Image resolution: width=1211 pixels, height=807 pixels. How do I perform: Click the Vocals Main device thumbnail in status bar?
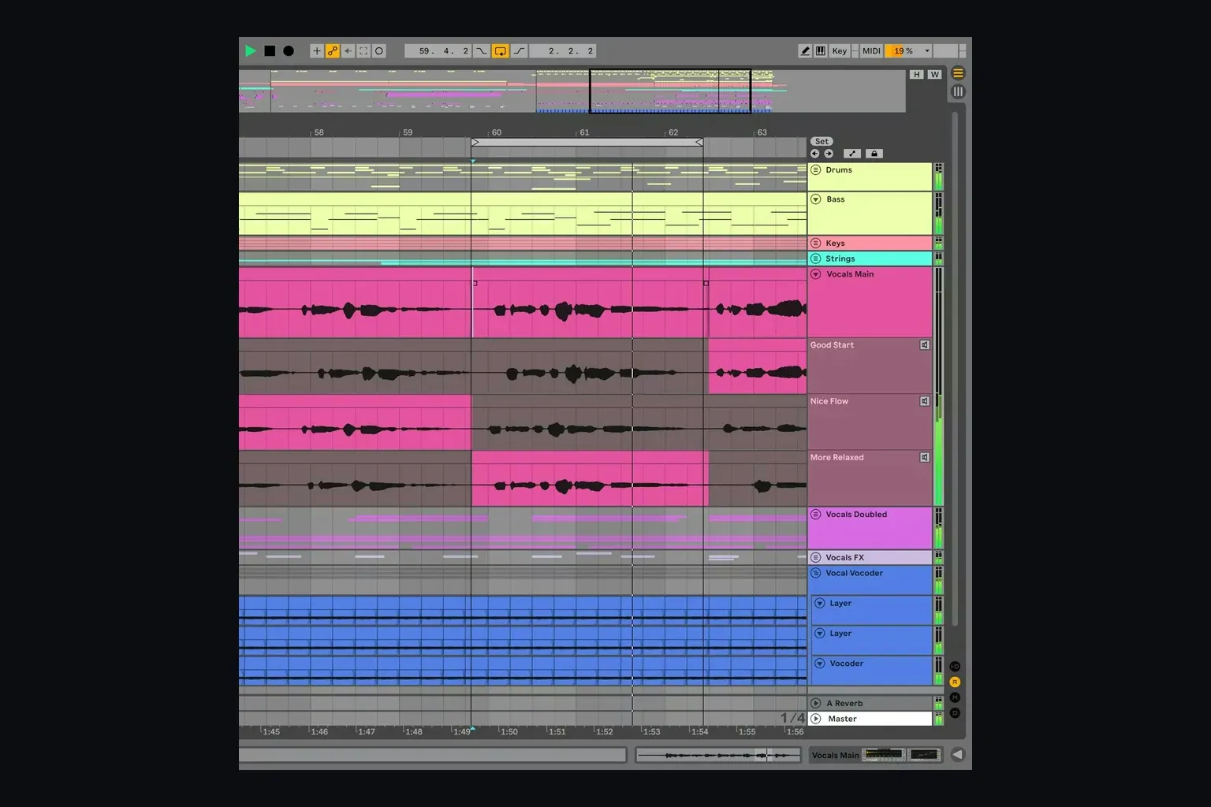(x=884, y=755)
